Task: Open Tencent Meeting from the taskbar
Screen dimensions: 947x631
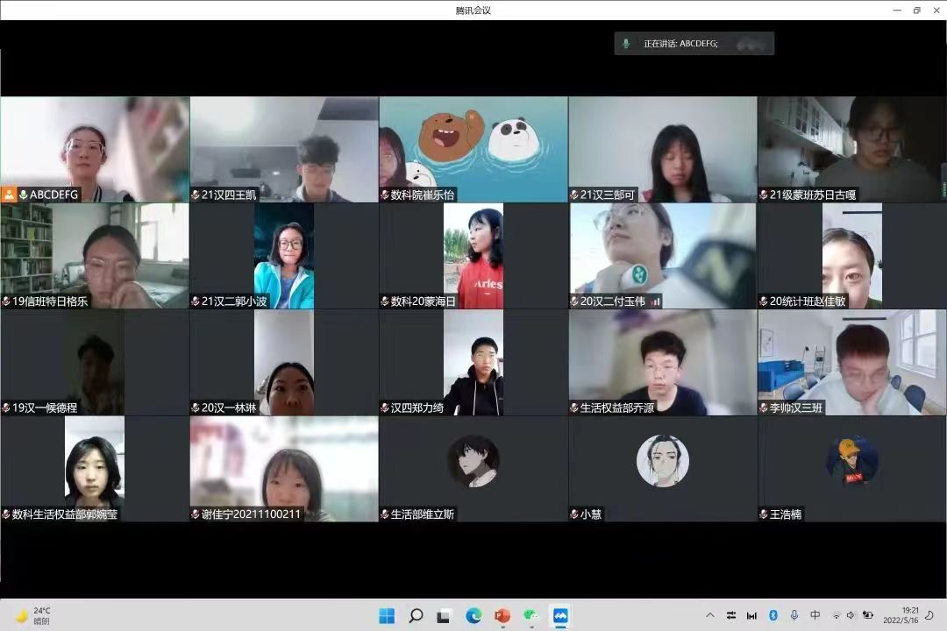Action: click(x=560, y=615)
